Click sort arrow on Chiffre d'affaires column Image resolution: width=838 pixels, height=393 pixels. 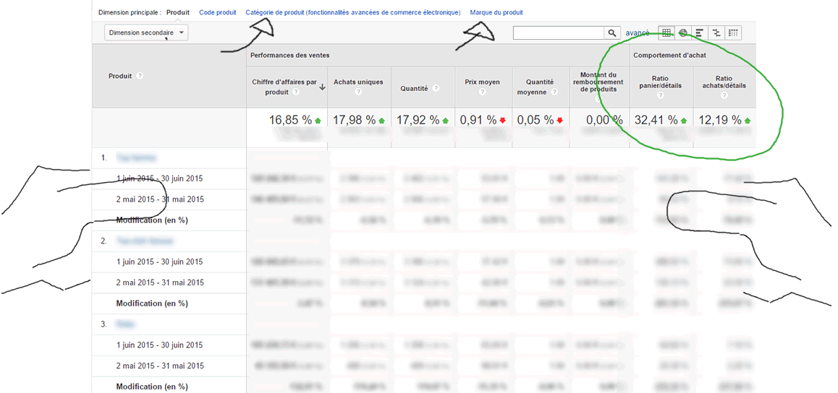pyautogui.click(x=322, y=87)
